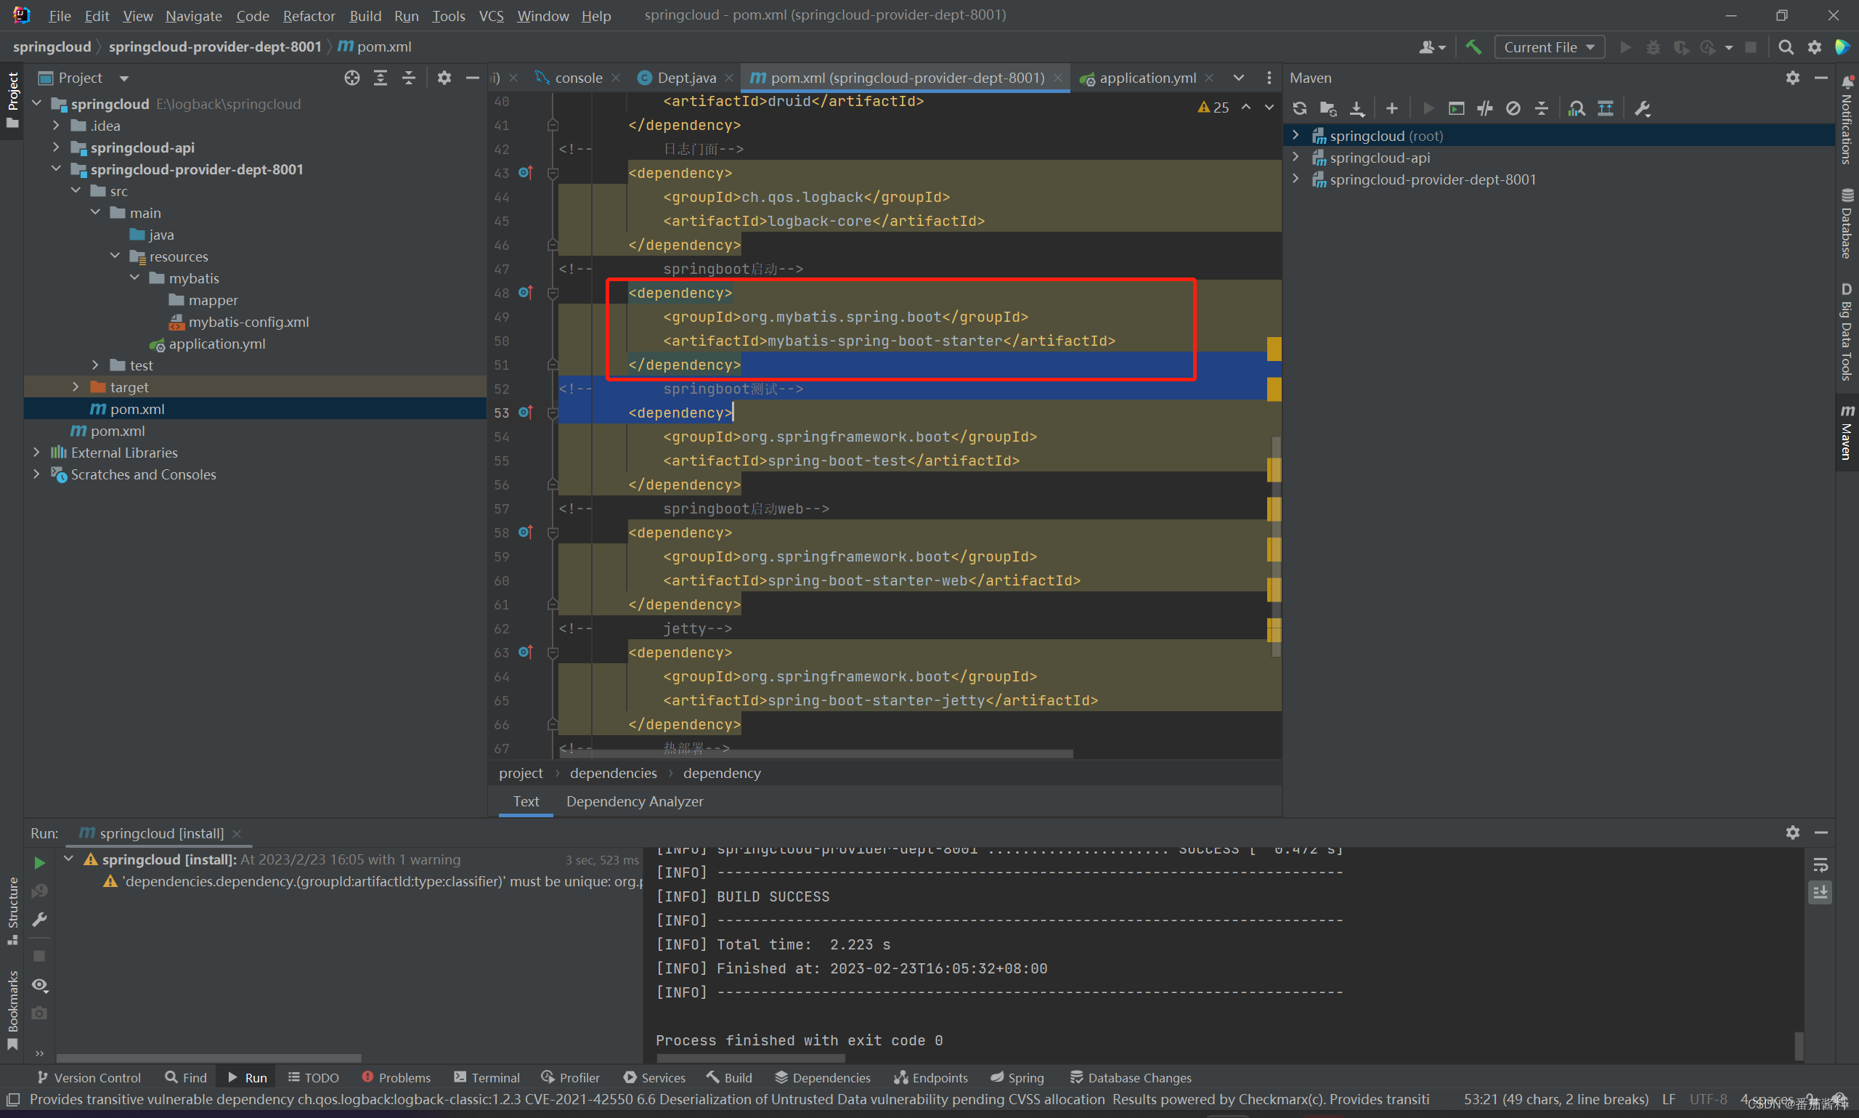Open IDE settings gear in toolbar
The width and height of the screenshot is (1859, 1118).
point(1815,46)
